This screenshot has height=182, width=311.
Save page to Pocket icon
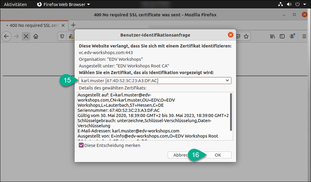(x=238, y=36)
